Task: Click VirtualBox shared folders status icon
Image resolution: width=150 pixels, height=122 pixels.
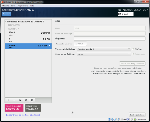Action: point(121,119)
